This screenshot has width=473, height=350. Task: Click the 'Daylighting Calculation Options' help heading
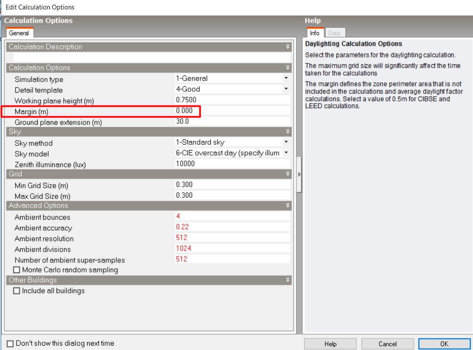[353, 44]
